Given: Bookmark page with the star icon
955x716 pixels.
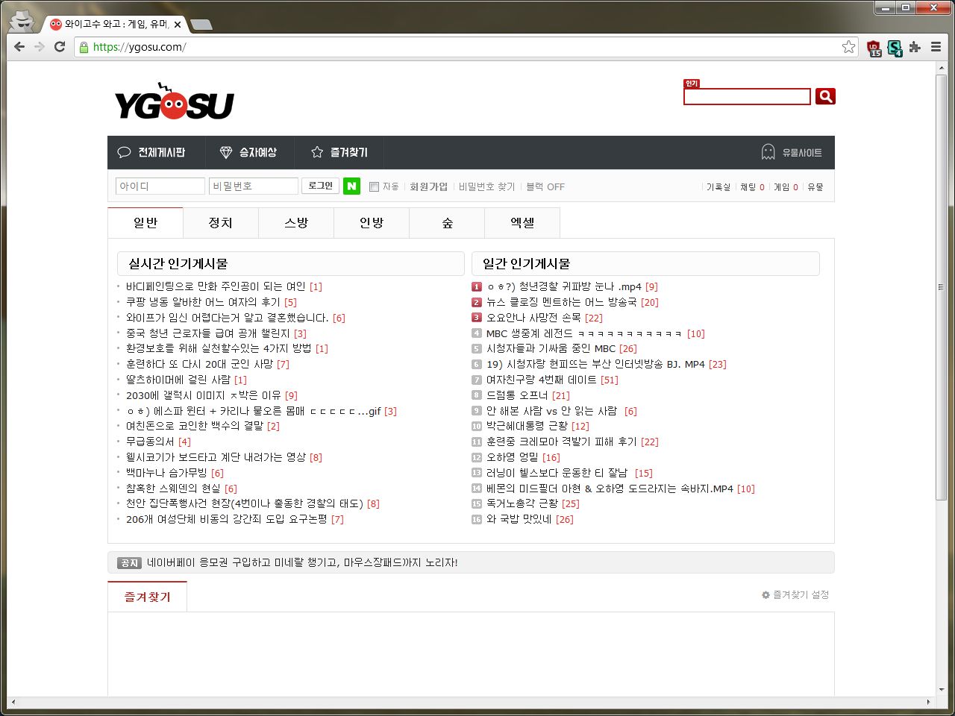Looking at the screenshot, I should 848,46.
